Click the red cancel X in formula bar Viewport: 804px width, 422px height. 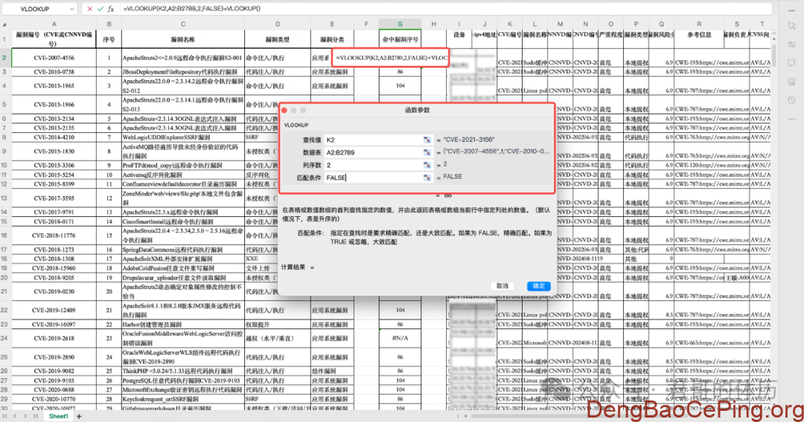coord(89,9)
